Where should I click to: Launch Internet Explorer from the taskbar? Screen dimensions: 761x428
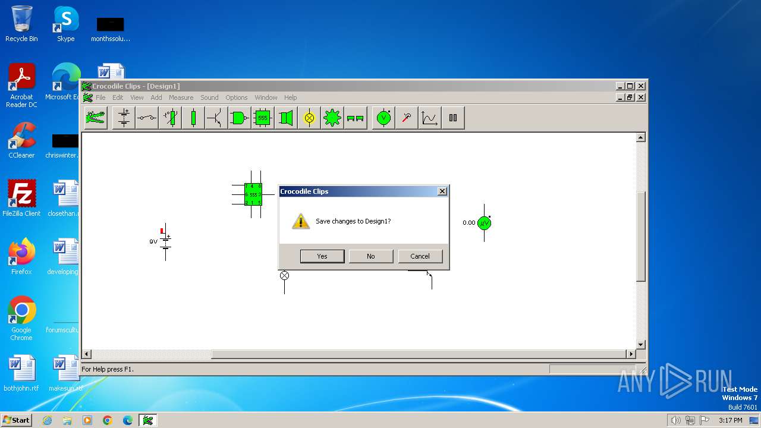point(47,420)
